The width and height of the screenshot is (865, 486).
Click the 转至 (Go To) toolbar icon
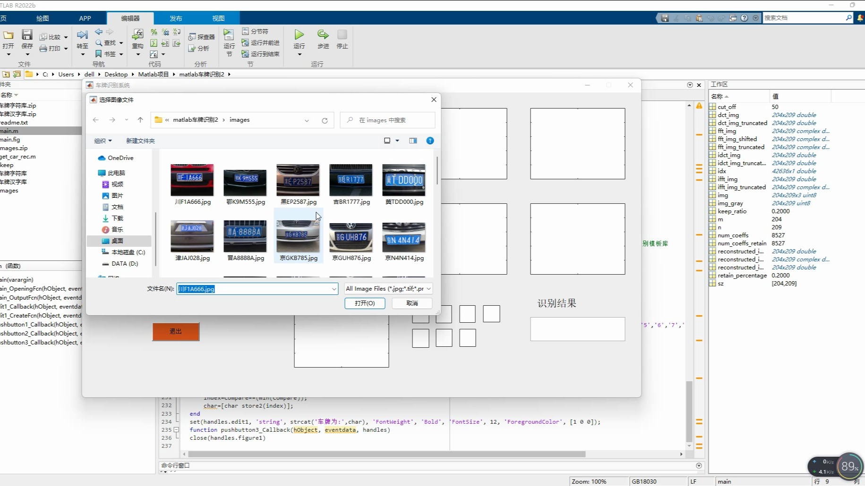[82, 35]
